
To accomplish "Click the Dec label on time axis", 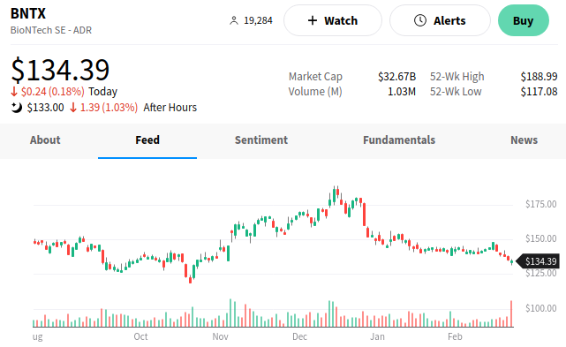I will tap(299, 336).
